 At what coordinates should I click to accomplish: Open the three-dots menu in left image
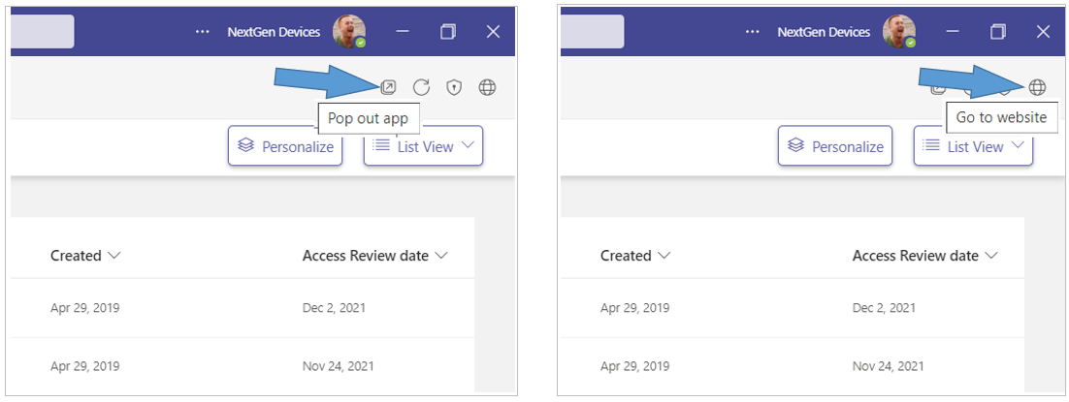202,32
